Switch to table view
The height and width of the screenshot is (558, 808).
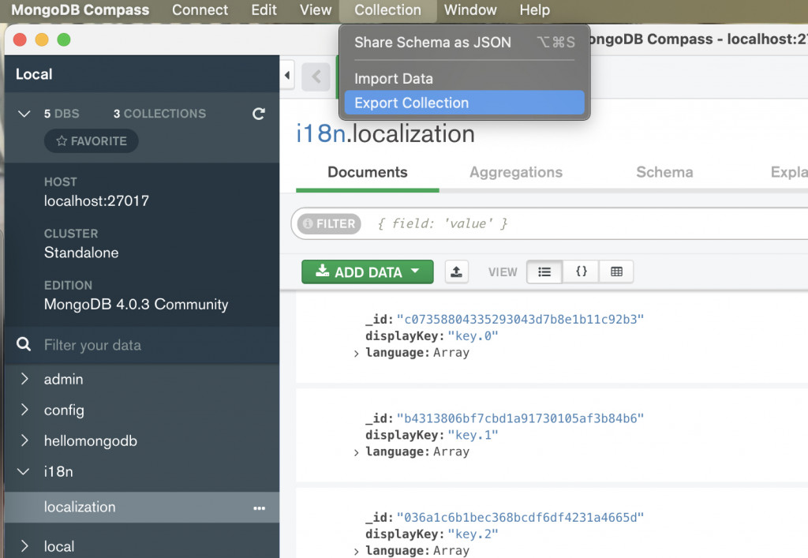(616, 272)
